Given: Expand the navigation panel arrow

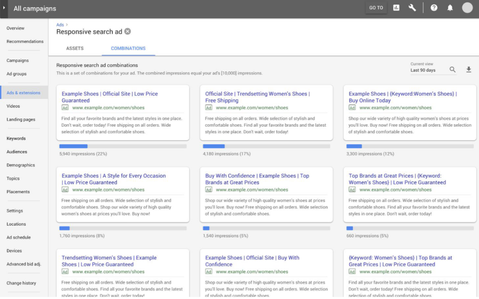Looking at the screenshot, I should pyautogui.click(x=4, y=8).
